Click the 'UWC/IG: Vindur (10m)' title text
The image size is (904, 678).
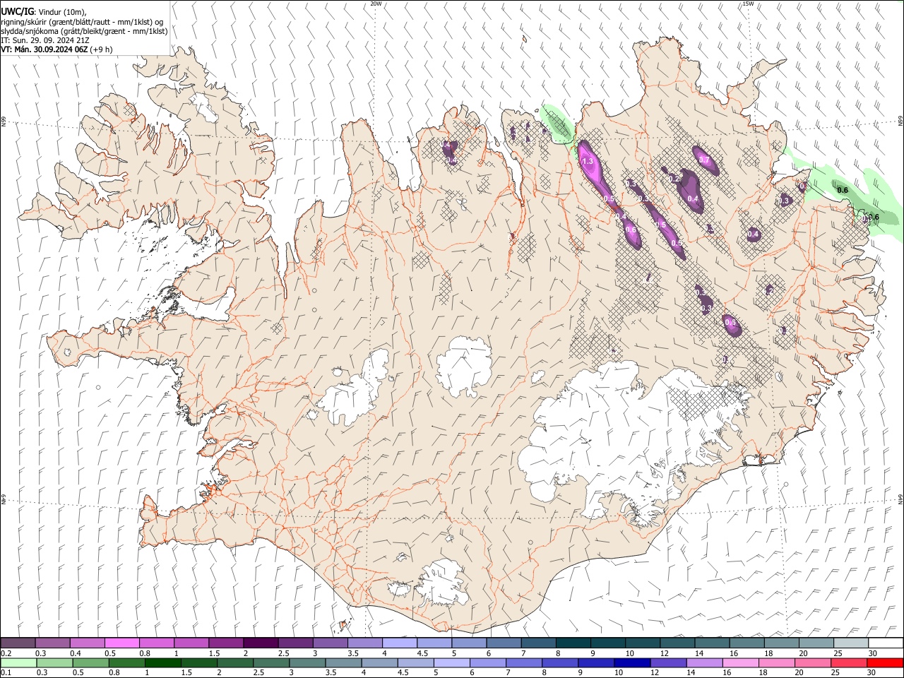(x=44, y=12)
